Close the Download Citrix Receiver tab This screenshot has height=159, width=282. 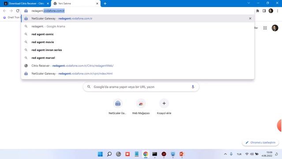tap(48, 4)
